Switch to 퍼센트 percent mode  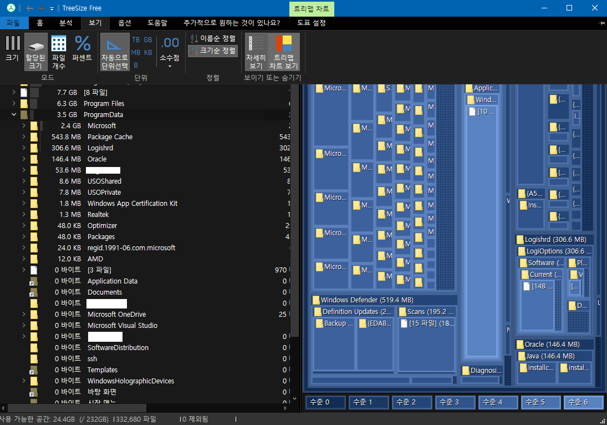click(x=82, y=48)
